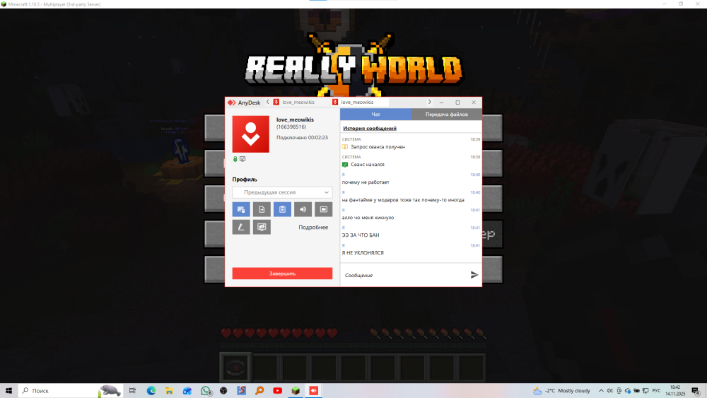Screen dimensions: 707x398
Task: Click the OneDrive cloud tray icon
Action: (628, 391)
